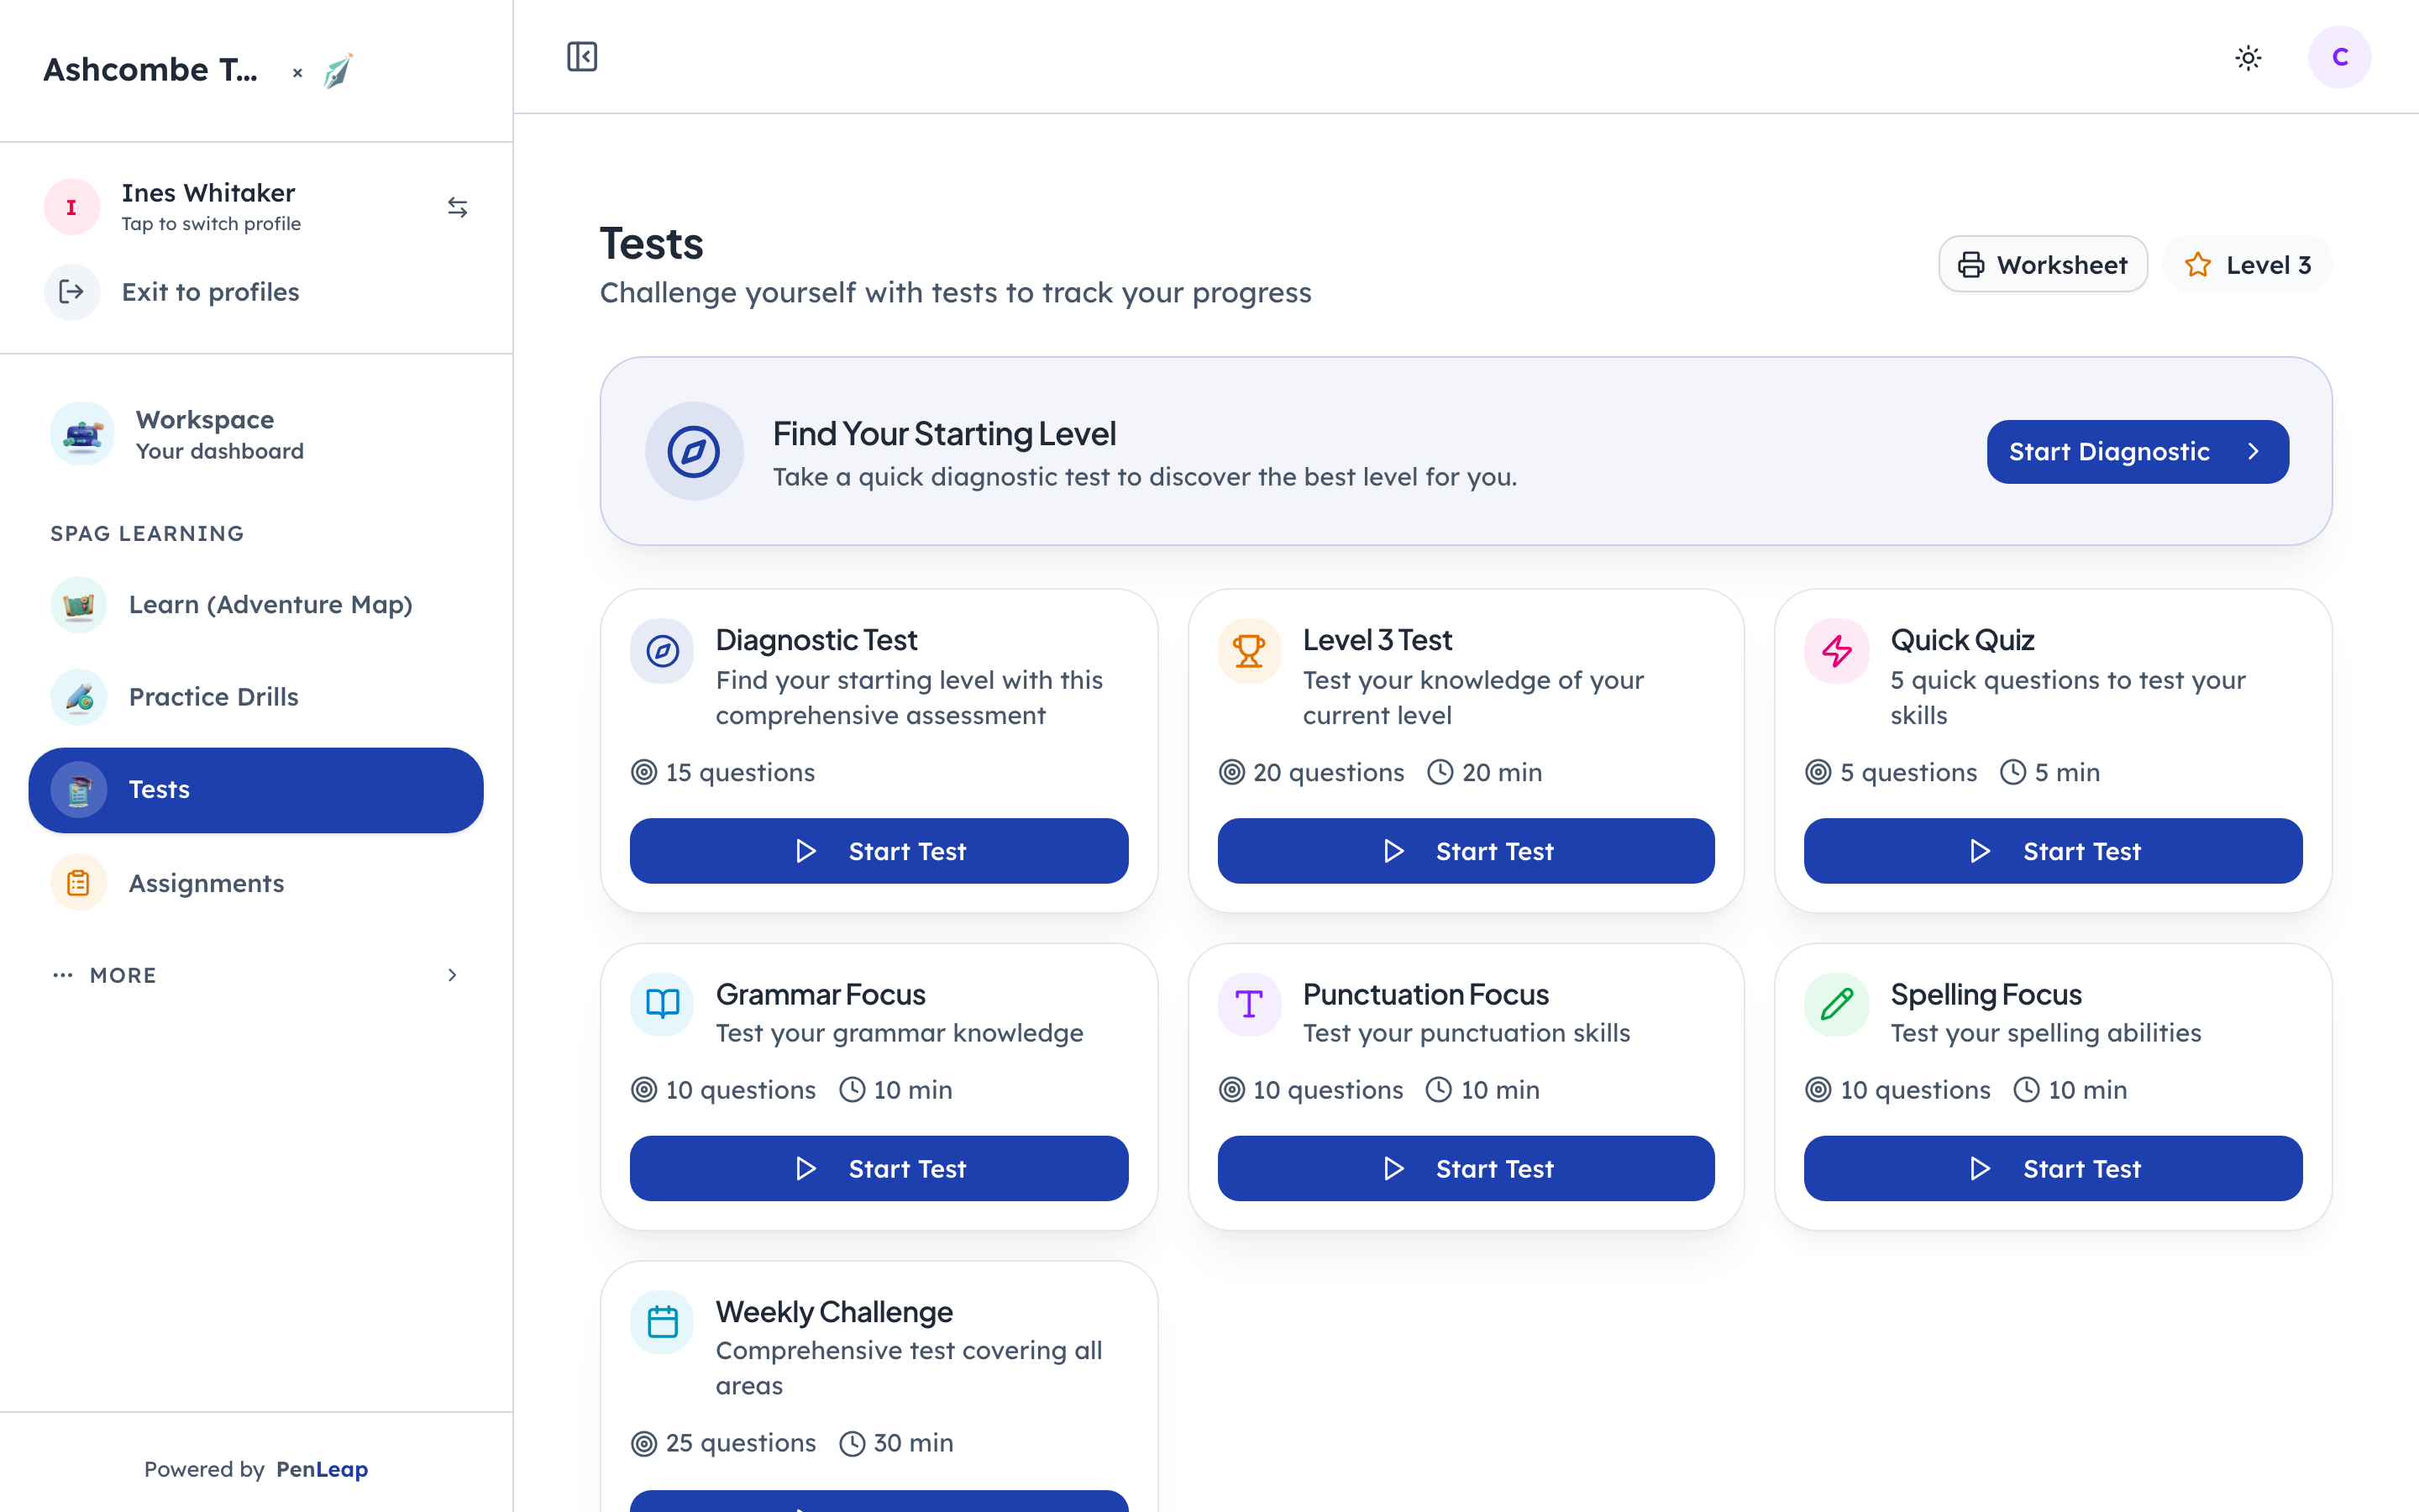2419x1512 pixels.
Task: Click the Grammar Focus book icon
Action: (662, 1004)
